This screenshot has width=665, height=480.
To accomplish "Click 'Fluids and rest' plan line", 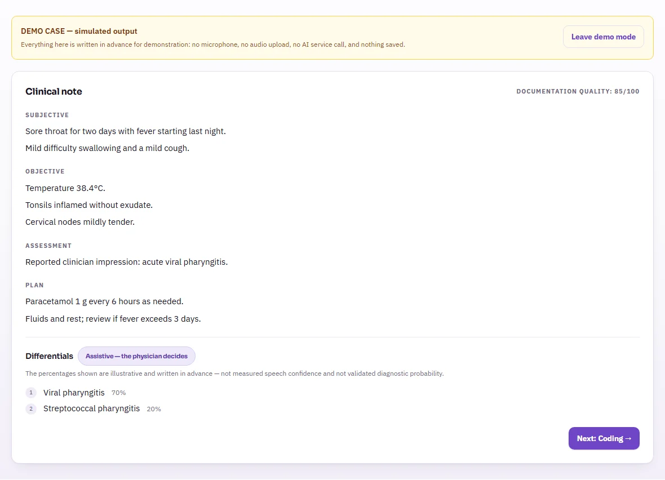I will (113, 319).
